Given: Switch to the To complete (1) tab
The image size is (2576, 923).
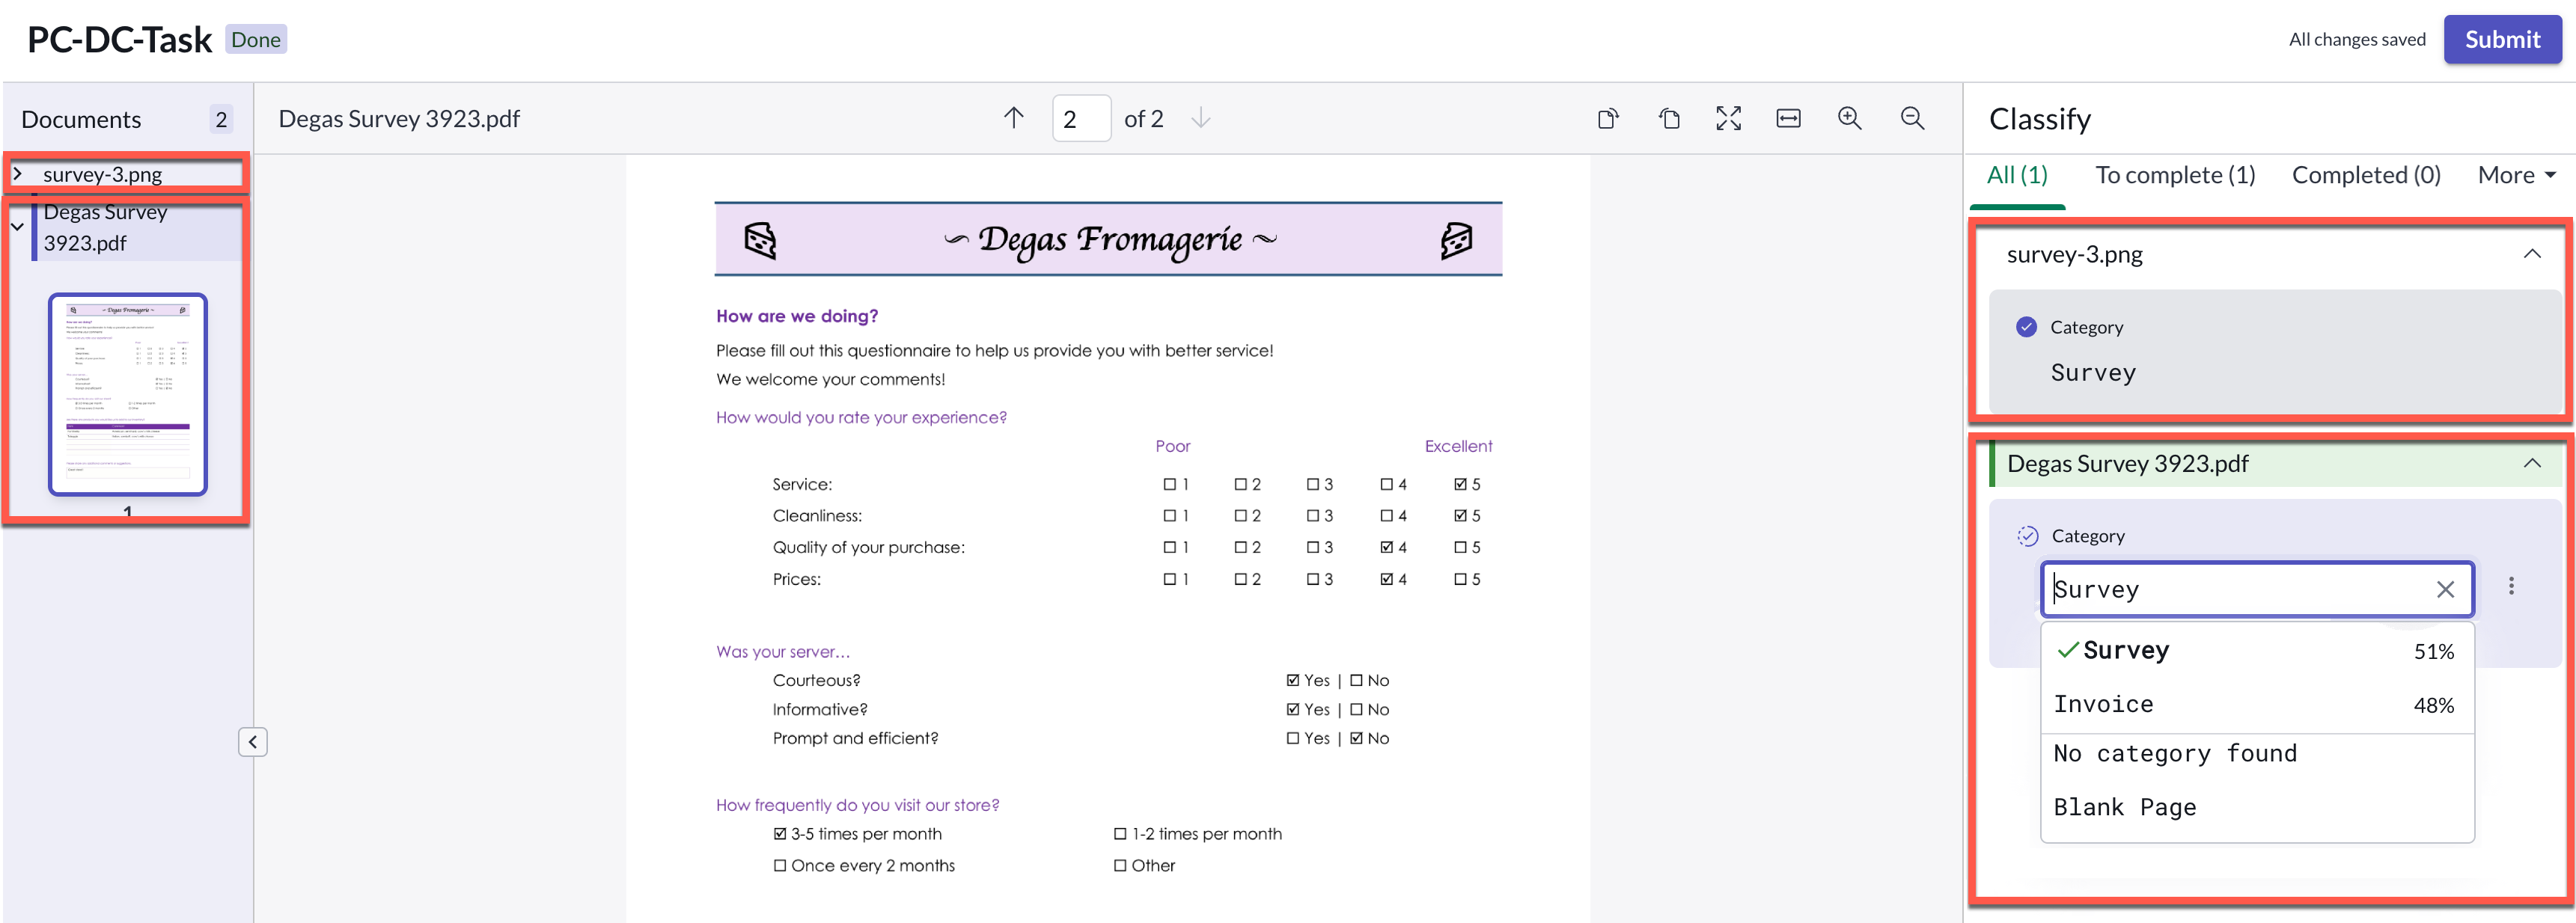Looking at the screenshot, I should click(2174, 175).
